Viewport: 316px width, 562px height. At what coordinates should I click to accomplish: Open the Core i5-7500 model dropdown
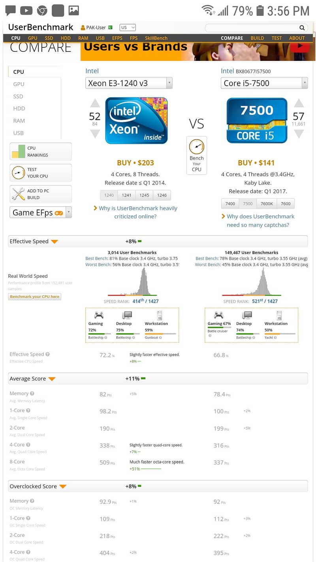[x=264, y=83]
